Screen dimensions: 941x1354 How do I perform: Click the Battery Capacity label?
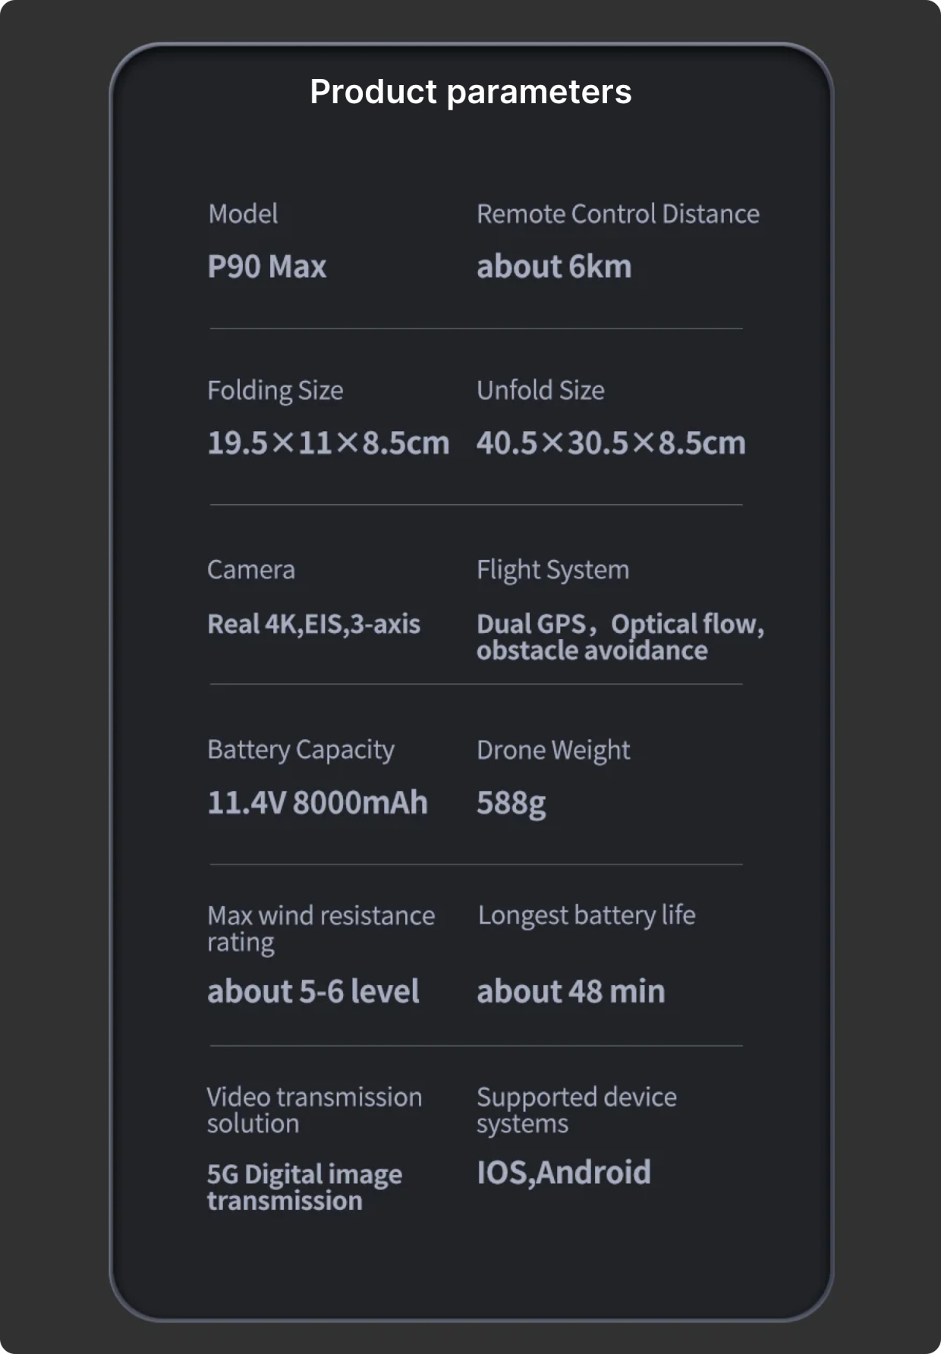(301, 750)
